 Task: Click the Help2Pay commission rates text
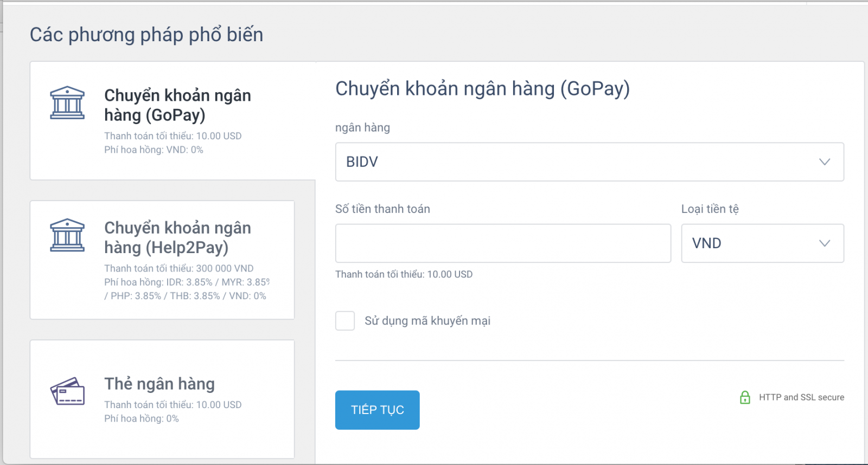187,289
